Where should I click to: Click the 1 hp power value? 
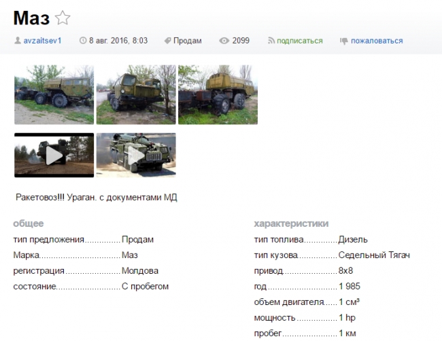[x=347, y=318]
